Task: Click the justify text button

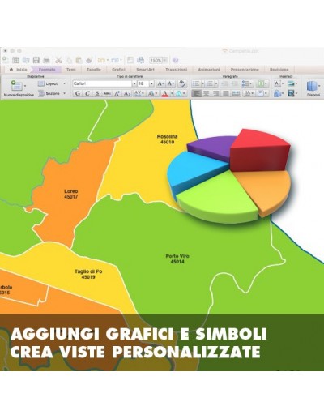Action: [226, 93]
